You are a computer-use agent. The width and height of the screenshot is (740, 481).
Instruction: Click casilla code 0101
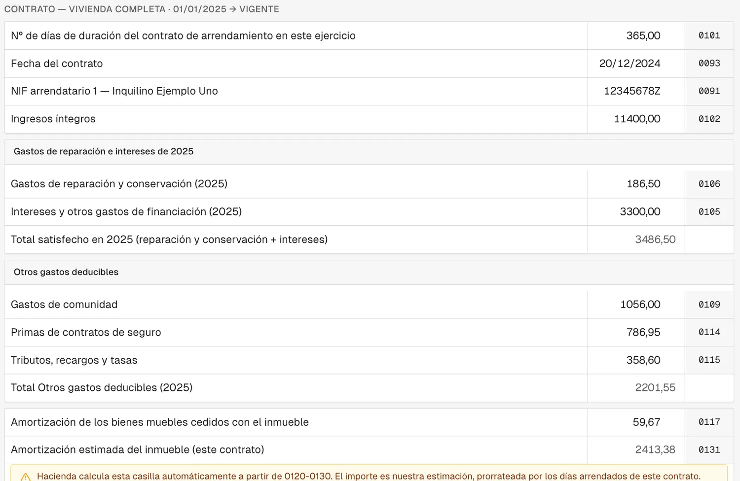[709, 35]
